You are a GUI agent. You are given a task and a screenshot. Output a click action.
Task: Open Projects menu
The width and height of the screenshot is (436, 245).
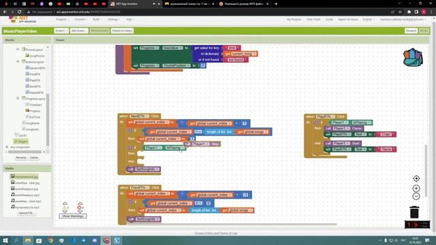click(62, 20)
